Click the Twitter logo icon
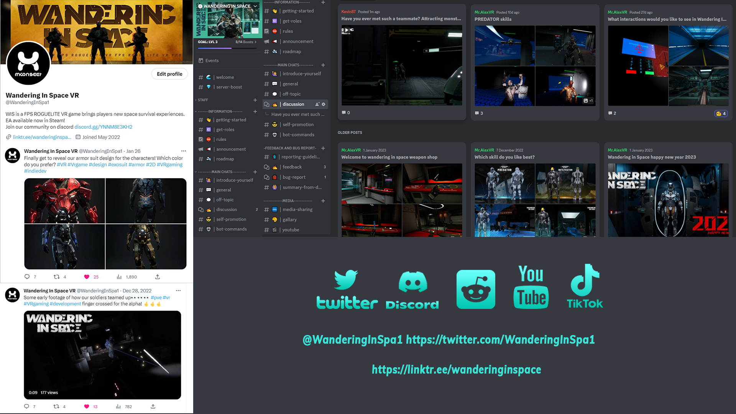 [x=347, y=289]
